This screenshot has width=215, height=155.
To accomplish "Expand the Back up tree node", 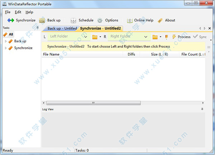I will [x=6, y=41].
